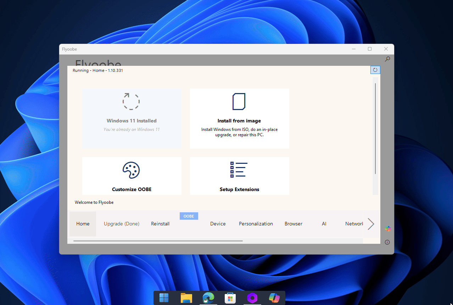Click the Upgrade (Done) tab
The image size is (453, 305).
tap(121, 224)
